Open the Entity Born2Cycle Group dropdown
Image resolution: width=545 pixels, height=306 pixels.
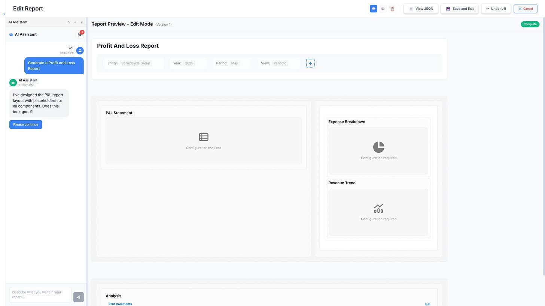tap(136, 63)
